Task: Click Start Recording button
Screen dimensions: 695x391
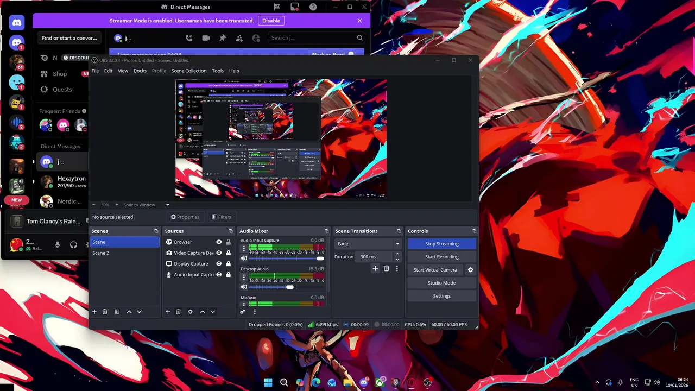Action: pos(442,257)
